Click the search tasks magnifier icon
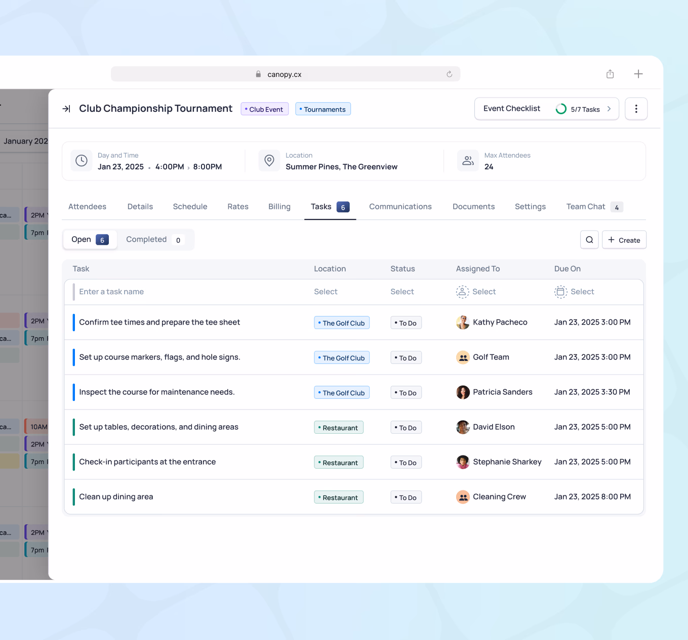This screenshot has height=640, width=688. [x=589, y=240]
